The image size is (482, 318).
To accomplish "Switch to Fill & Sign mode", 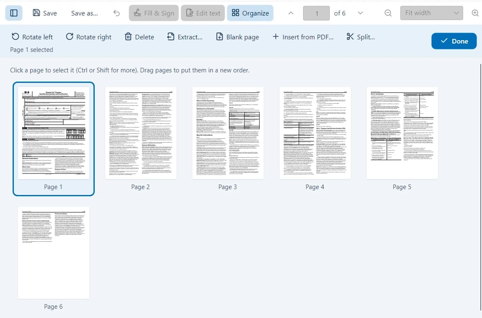I will (154, 13).
